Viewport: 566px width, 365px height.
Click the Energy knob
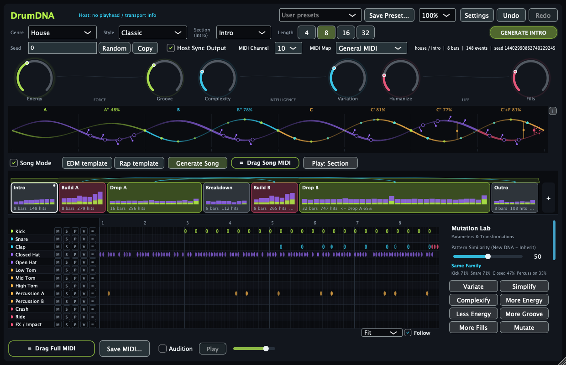[34, 77]
